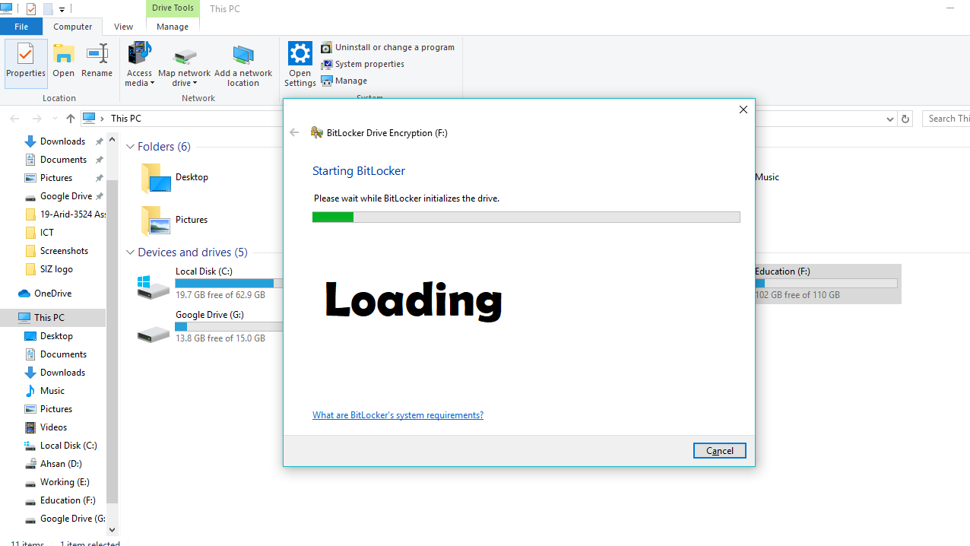This screenshot has height=546, width=970.
Task: Click the Desktop folder icon in Folders
Action: point(155,177)
